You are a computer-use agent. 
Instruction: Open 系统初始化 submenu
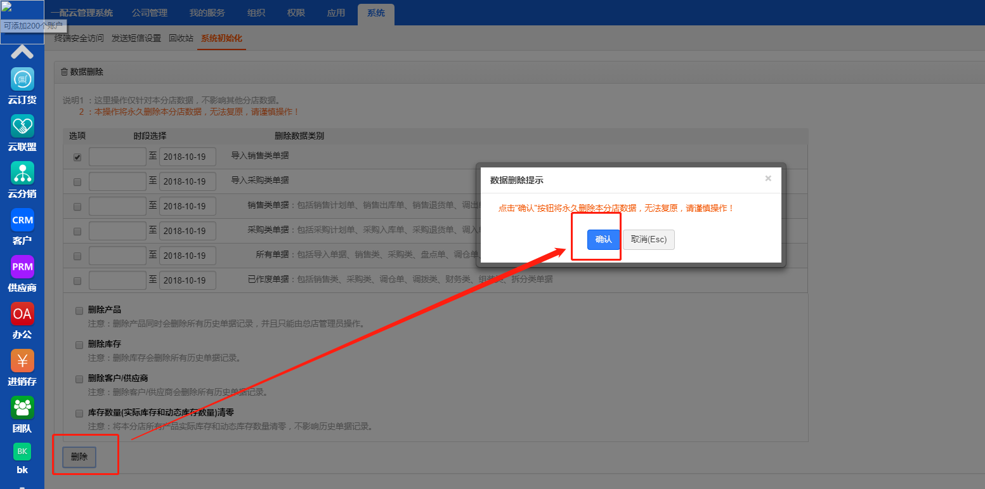221,38
